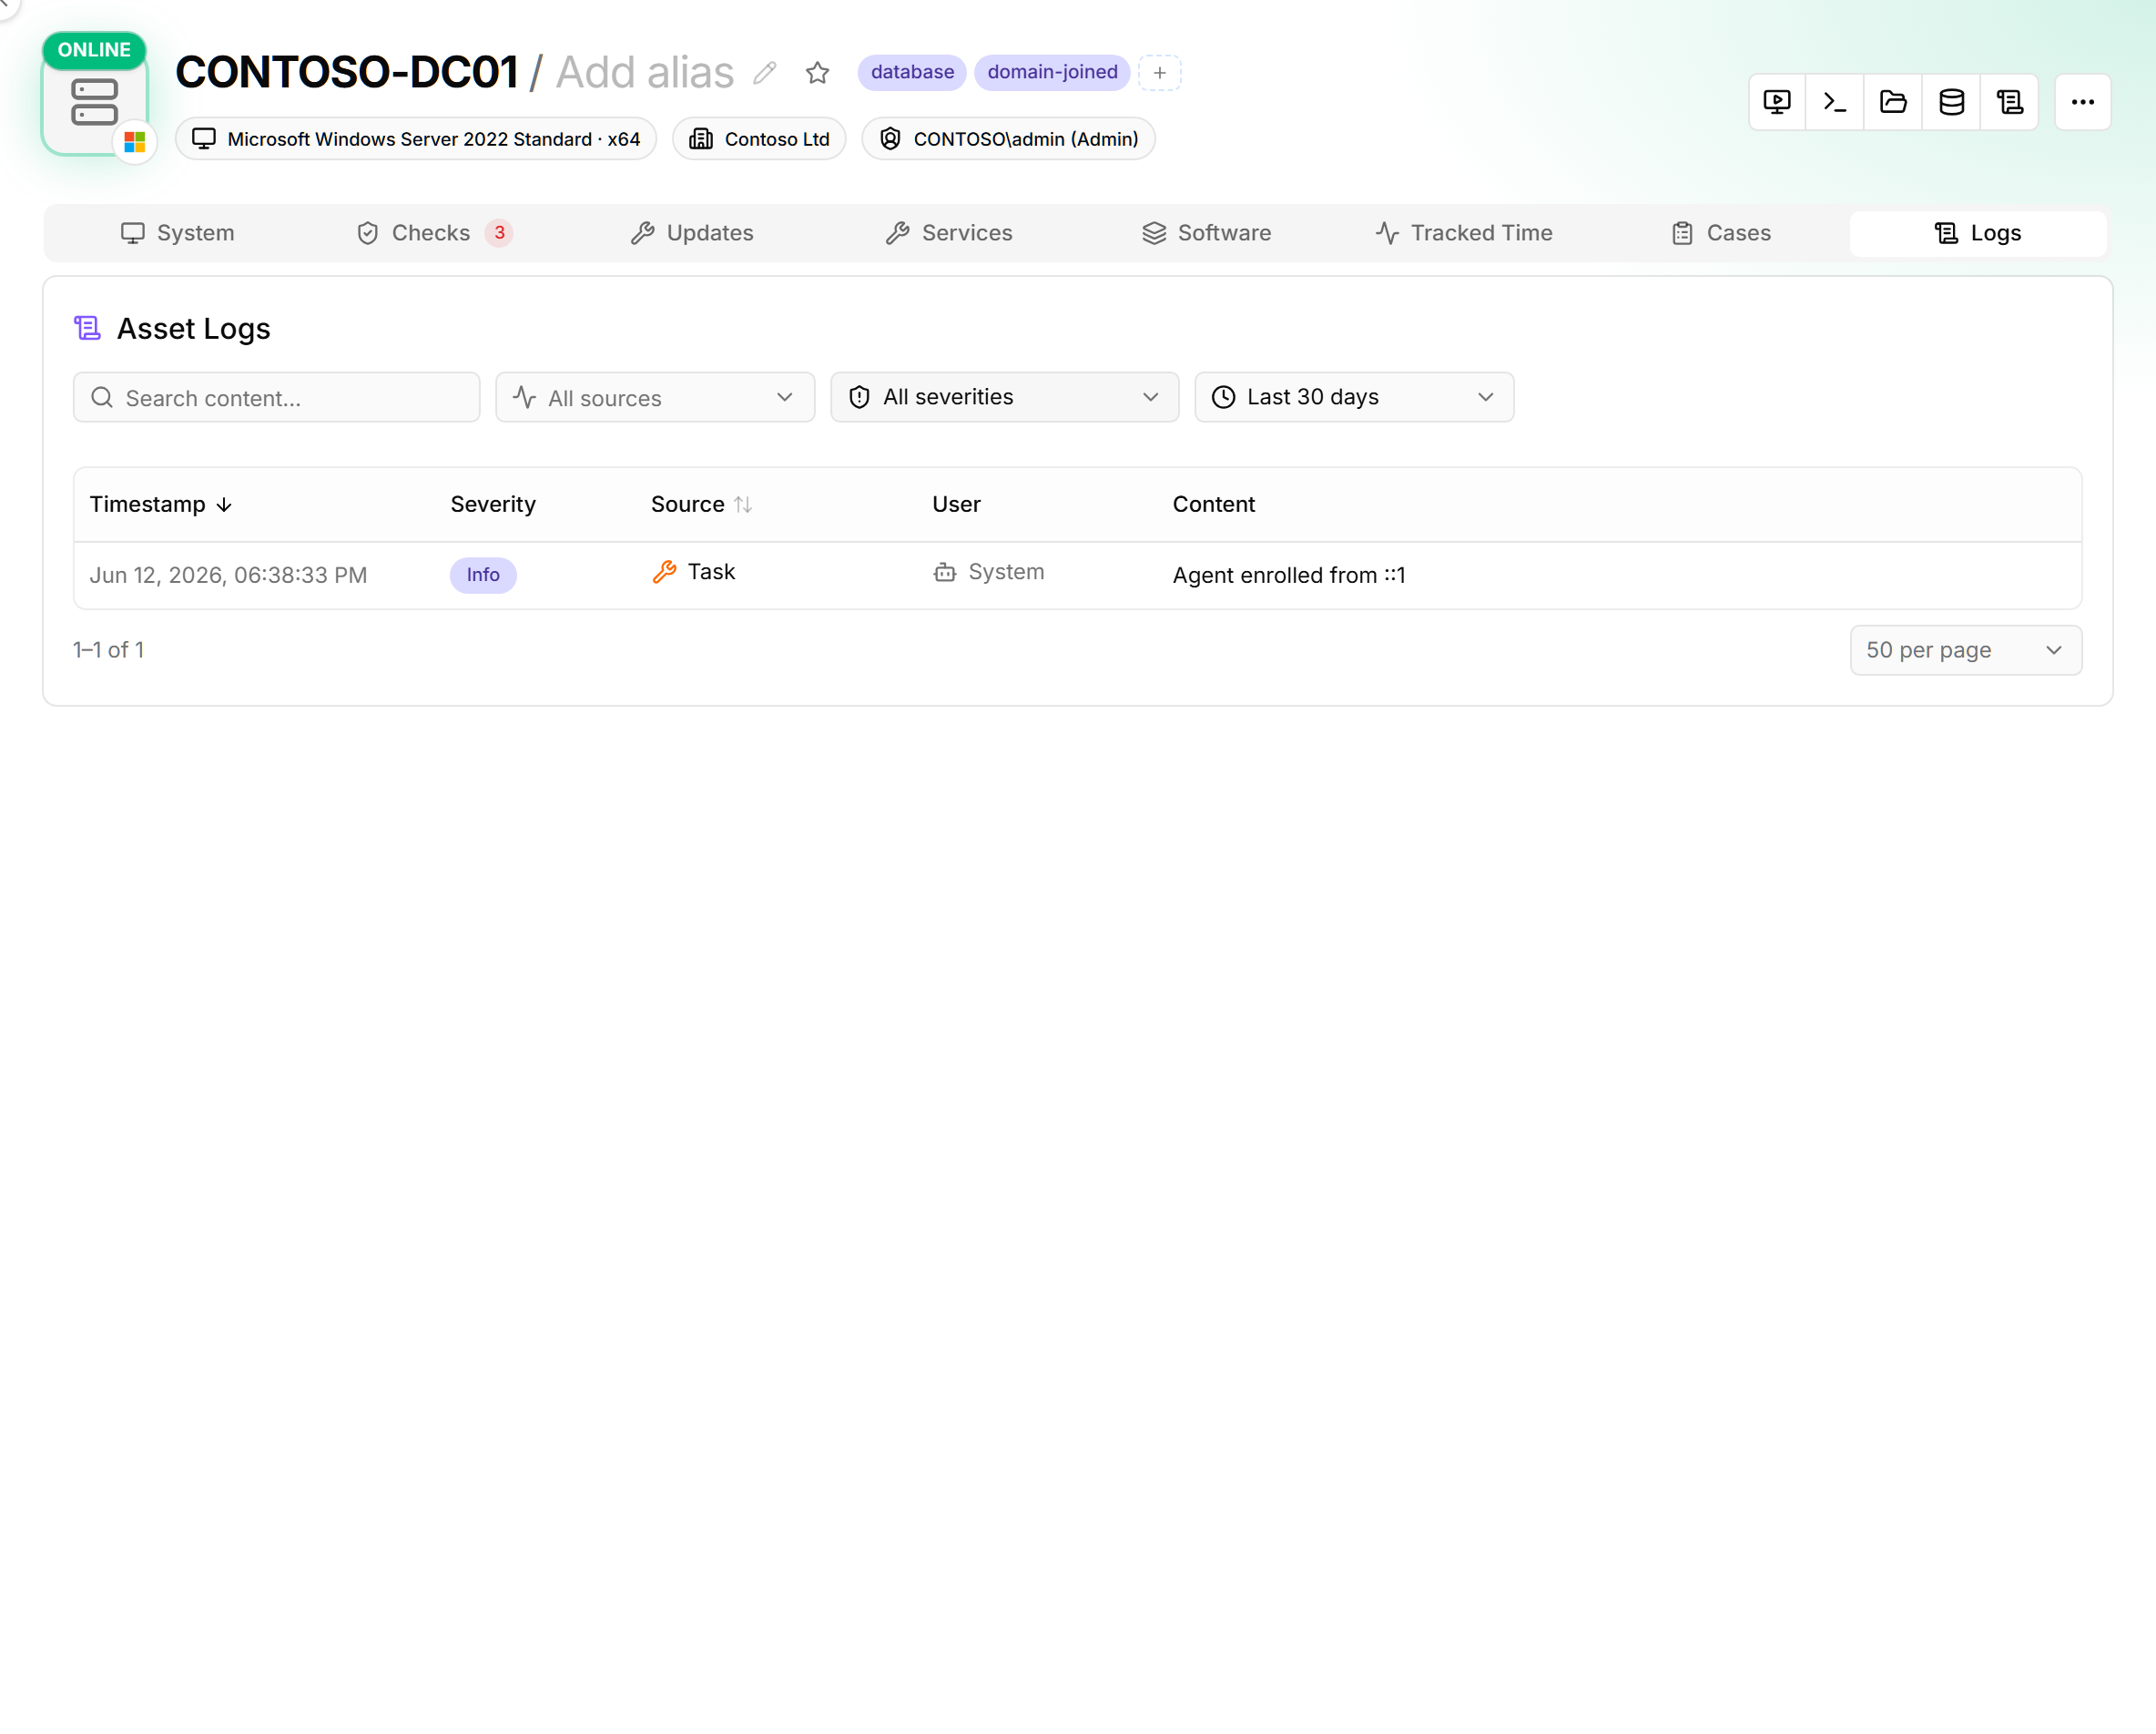This screenshot has height=1734, width=2156.
Task: Open the All severities dropdown
Action: pos(1005,398)
